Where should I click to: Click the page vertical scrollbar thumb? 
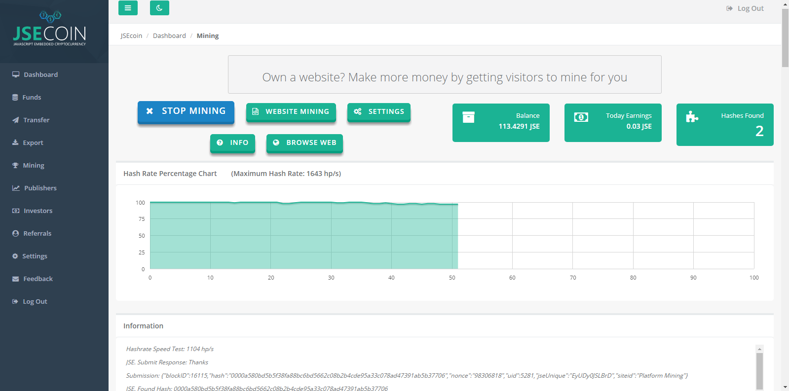pos(785,37)
